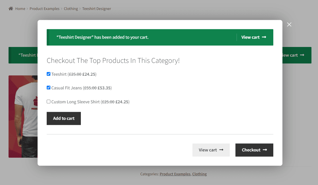Viewport: 318px width, 185px height.
Task: Open Product Examples category link below
Action: click(175, 174)
